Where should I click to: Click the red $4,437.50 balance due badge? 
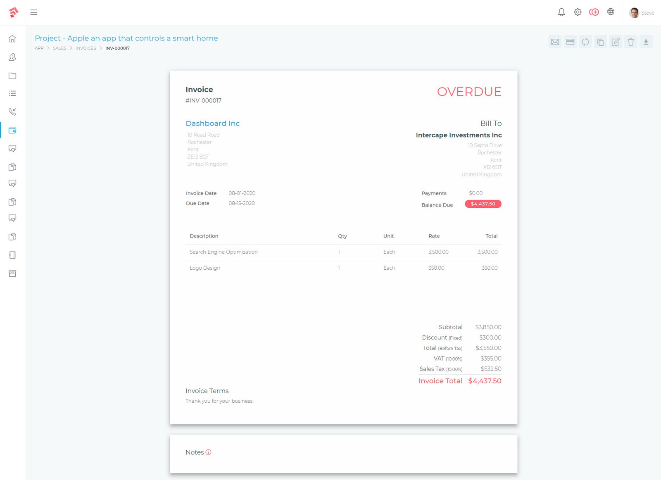[x=483, y=204]
